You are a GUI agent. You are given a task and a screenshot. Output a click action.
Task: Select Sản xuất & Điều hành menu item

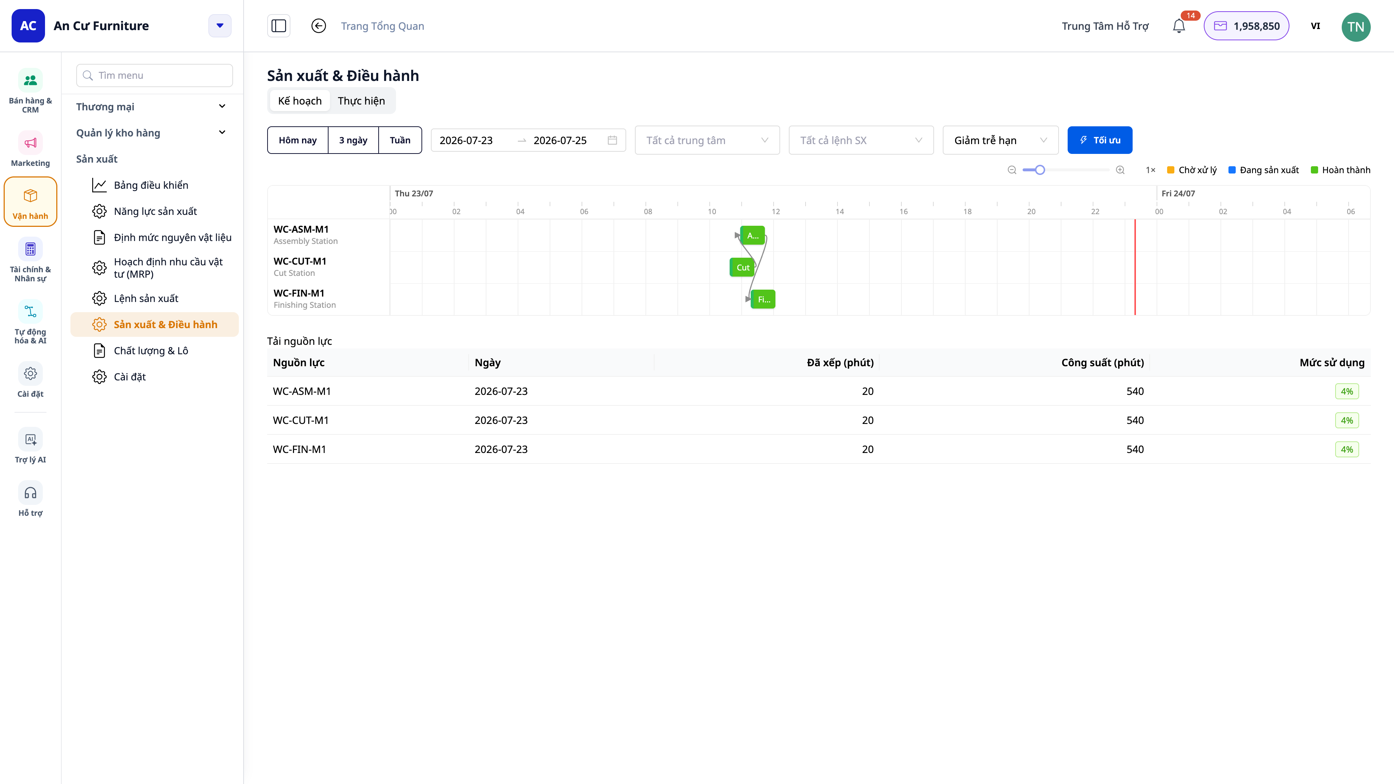tap(155, 324)
